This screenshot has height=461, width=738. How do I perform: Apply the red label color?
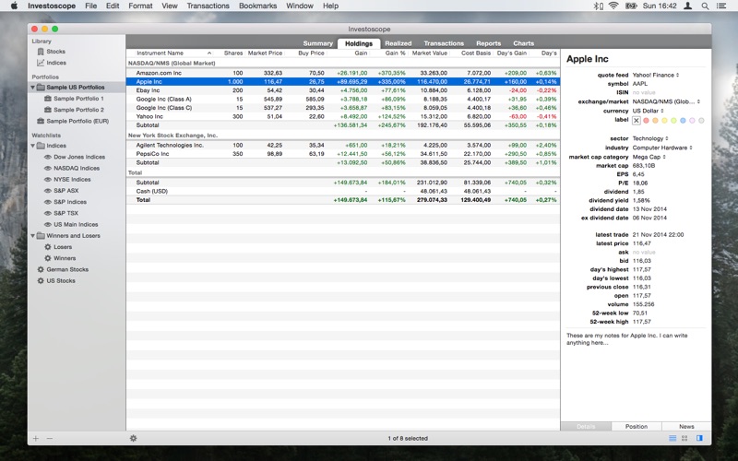point(647,121)
